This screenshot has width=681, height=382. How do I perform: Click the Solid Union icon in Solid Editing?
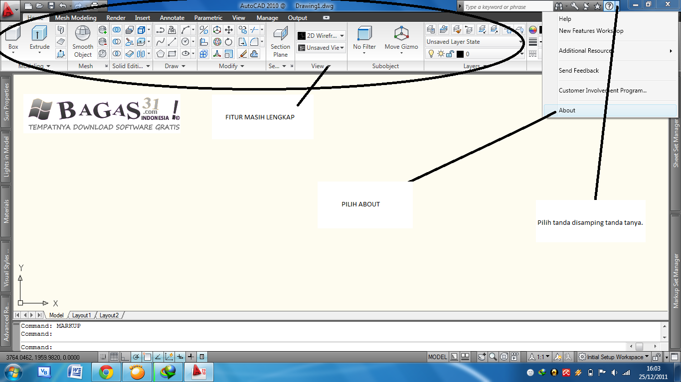coord(117,30)
